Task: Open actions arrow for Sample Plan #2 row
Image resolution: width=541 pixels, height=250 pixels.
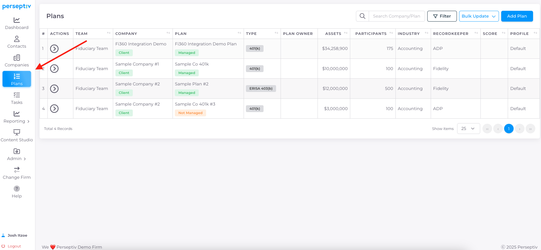Action: pos(54,89)
